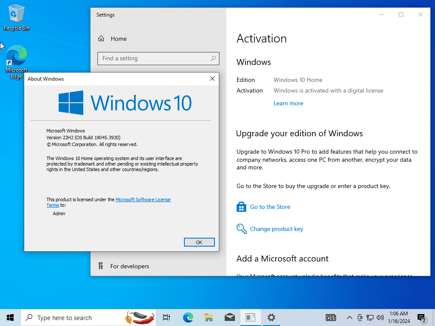Open the Recycle Bin desktop icon

[x=17, y=17]
